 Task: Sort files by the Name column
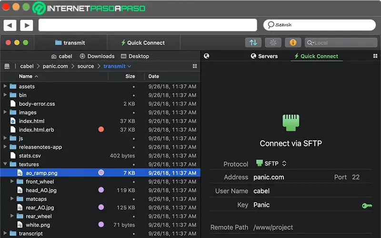tap(26, 76)
